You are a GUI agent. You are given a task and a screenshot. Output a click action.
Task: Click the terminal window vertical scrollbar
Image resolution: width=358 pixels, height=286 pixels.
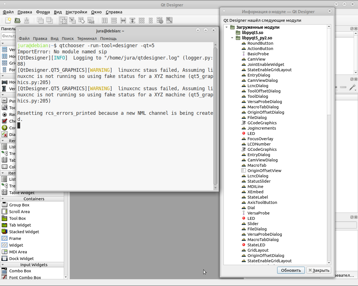215,116
